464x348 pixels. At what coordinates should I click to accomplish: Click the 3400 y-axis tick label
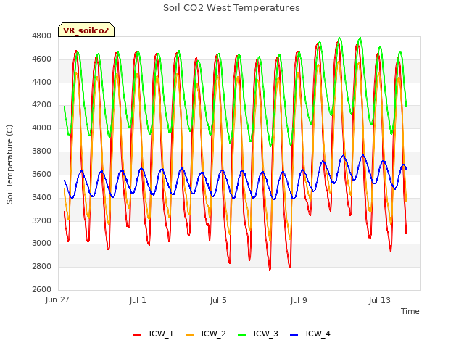(42, 197)
